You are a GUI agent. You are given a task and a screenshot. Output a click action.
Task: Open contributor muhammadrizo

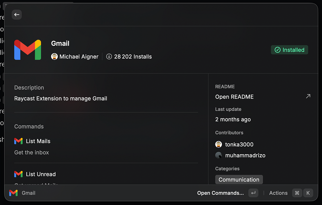click(x=245, y=155)
